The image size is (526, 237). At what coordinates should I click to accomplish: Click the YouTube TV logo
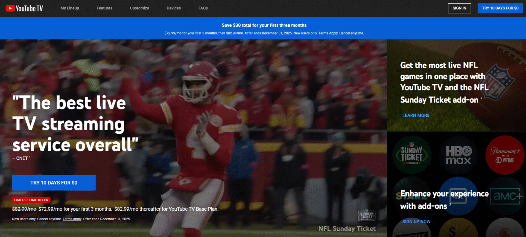(24, 8)
